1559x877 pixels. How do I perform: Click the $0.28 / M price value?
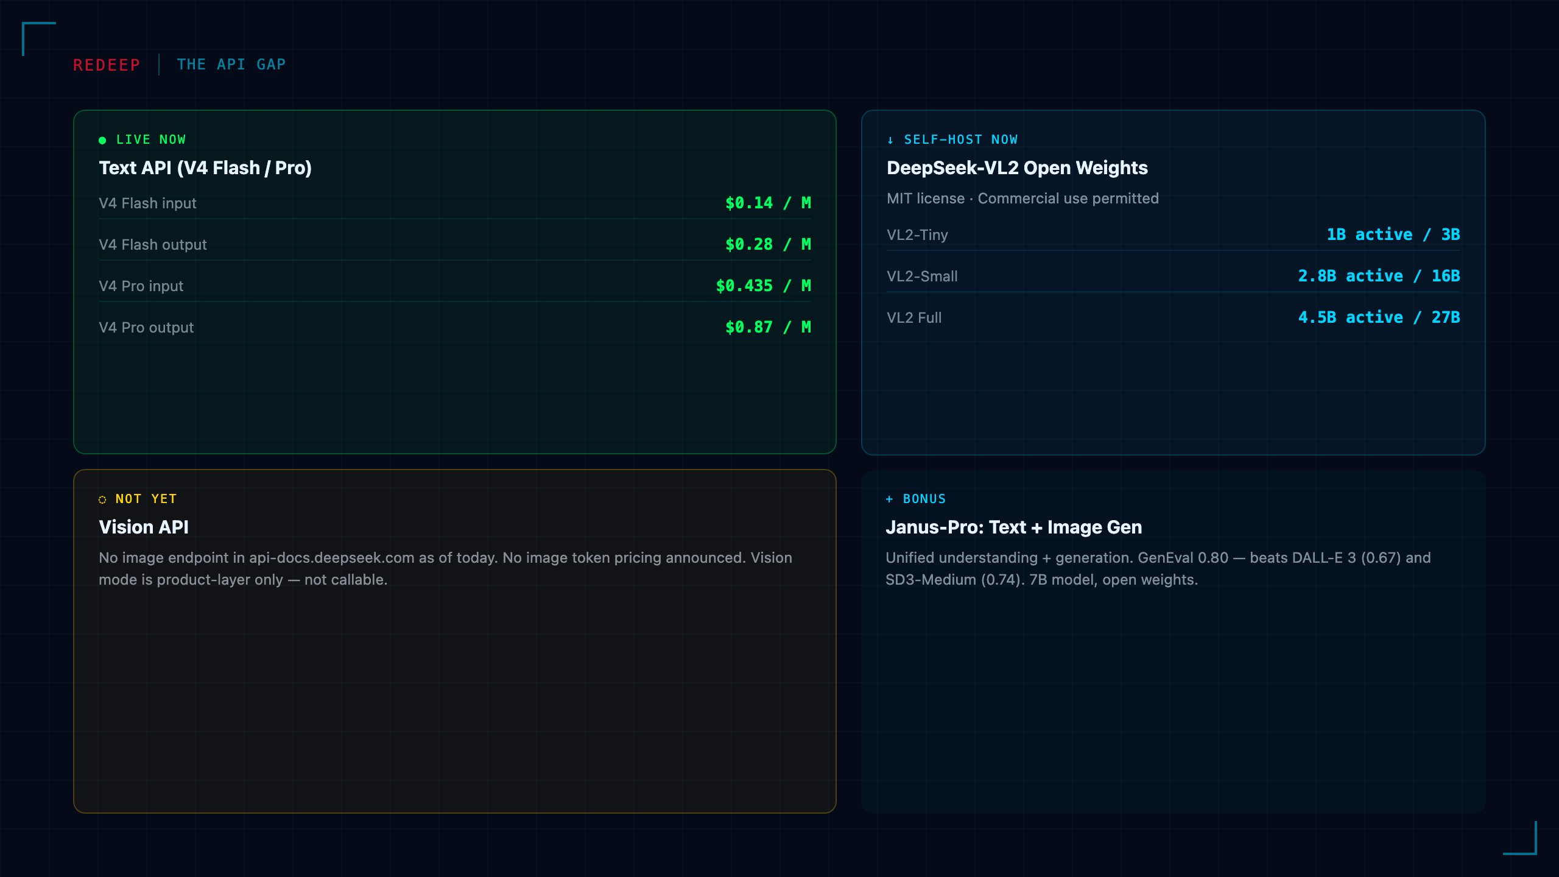pos(769,244)
